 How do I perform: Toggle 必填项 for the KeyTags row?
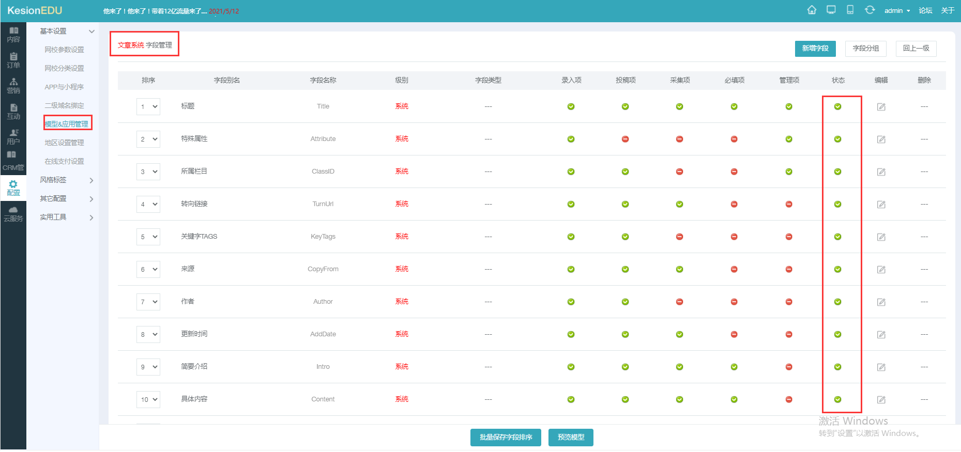pyautogui.click(x=734, y=237)
